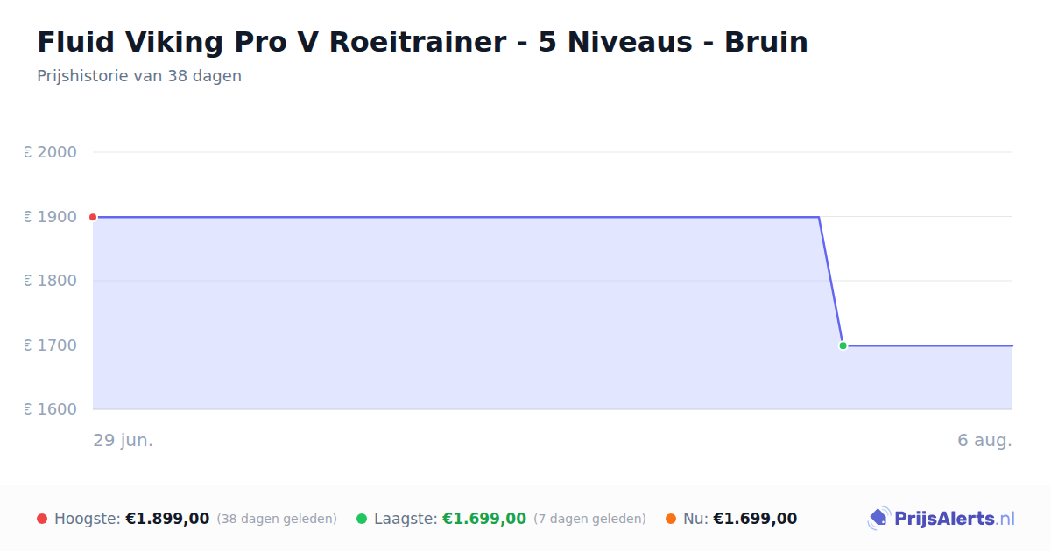Screen dimensions: 1051x551
Task: Click the Nu €1.699,00 current price
Action: (755, 519)
